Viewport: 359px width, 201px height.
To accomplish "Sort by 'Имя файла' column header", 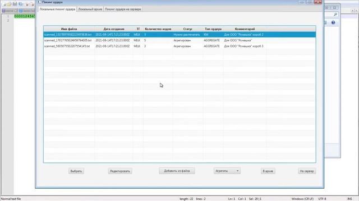I will [x=69, y=29].
